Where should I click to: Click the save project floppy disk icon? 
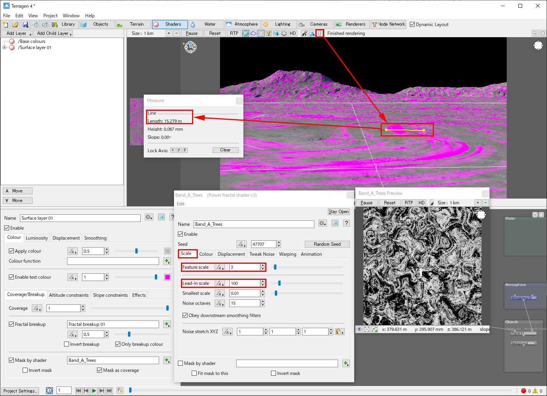tap(25, 25)
